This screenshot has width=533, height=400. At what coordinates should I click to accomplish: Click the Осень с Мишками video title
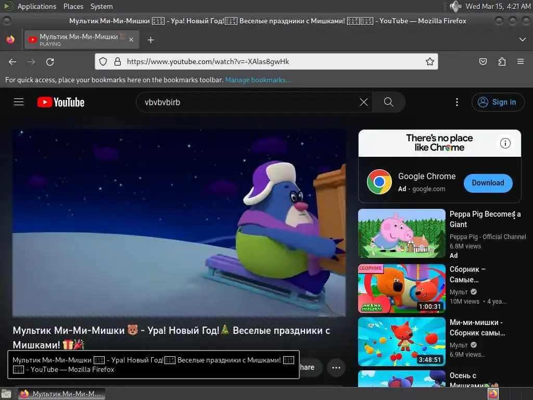[474, 380]
